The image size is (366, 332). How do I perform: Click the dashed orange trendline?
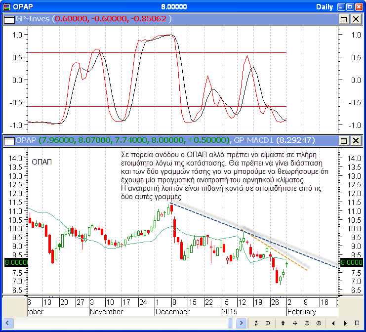(x=274, y=250)
